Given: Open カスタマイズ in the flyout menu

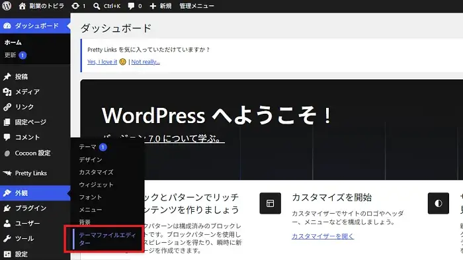Looking at the screenshot, I should (96, 172).
